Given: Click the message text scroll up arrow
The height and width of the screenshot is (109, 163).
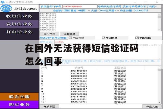Looking at the screenshot, I should pos(159,46).
